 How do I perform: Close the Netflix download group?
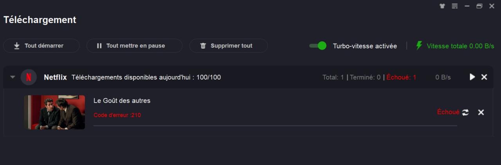(484, 77)
